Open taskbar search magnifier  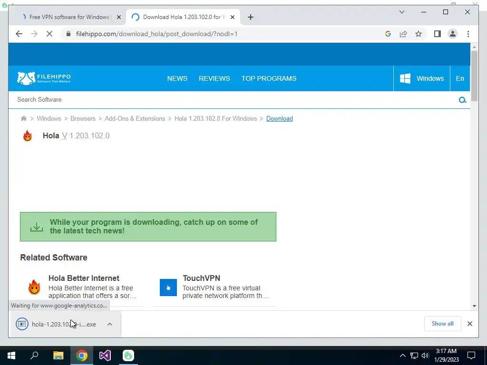pyautogui.click(x=34, y=355)
